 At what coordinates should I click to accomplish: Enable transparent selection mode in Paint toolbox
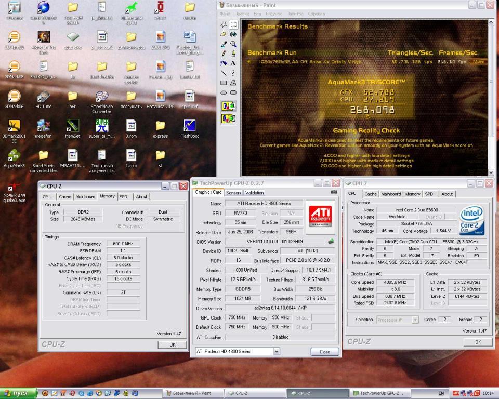click(x=229, y=118)
